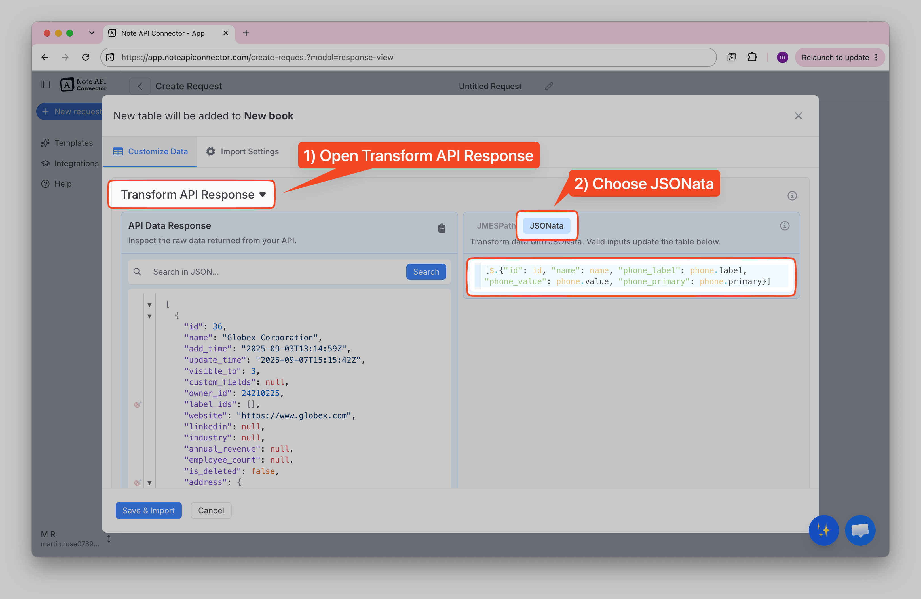The height and width of the screenshot is (599, 921).
Task: Collapse the root JSON array
Action: (149, 305)
